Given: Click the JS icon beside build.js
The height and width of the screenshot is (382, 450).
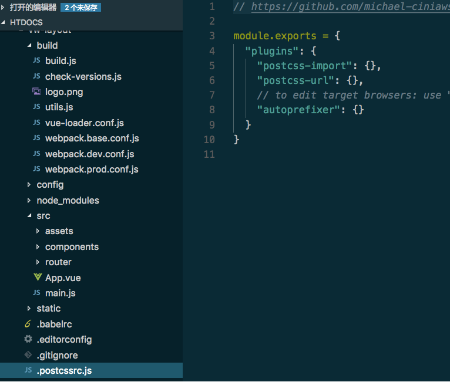Looking at the screenshot, I should (36, 60).
